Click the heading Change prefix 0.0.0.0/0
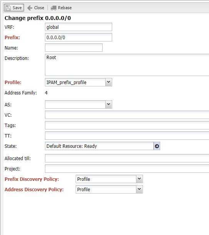This screenshot has width=209, height=235. click(38, 18)
